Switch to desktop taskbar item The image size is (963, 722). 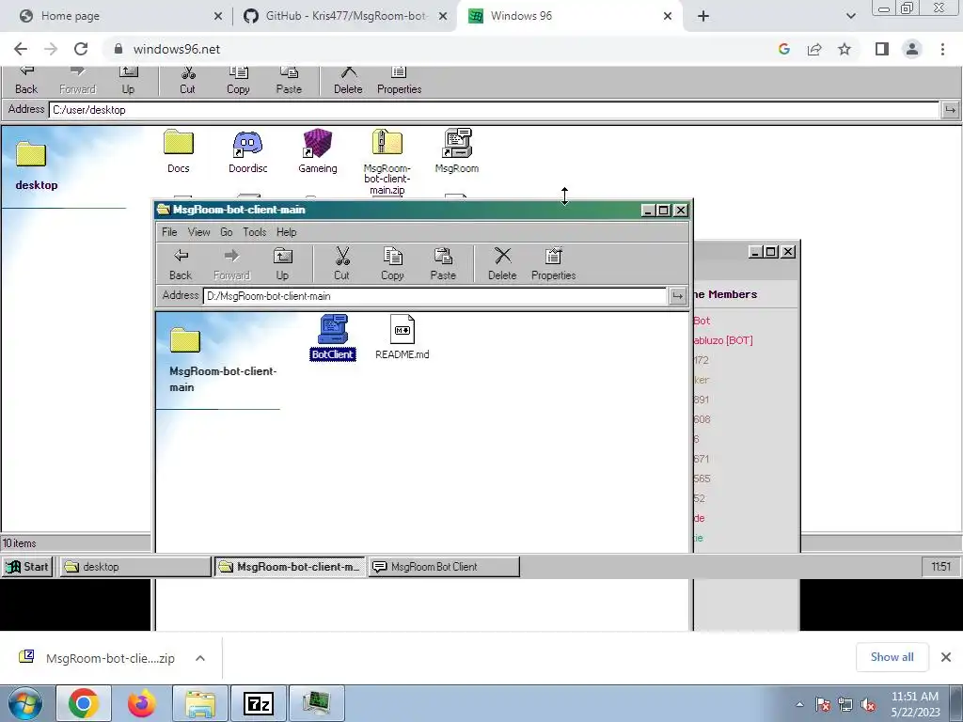(x=135, y=567)
